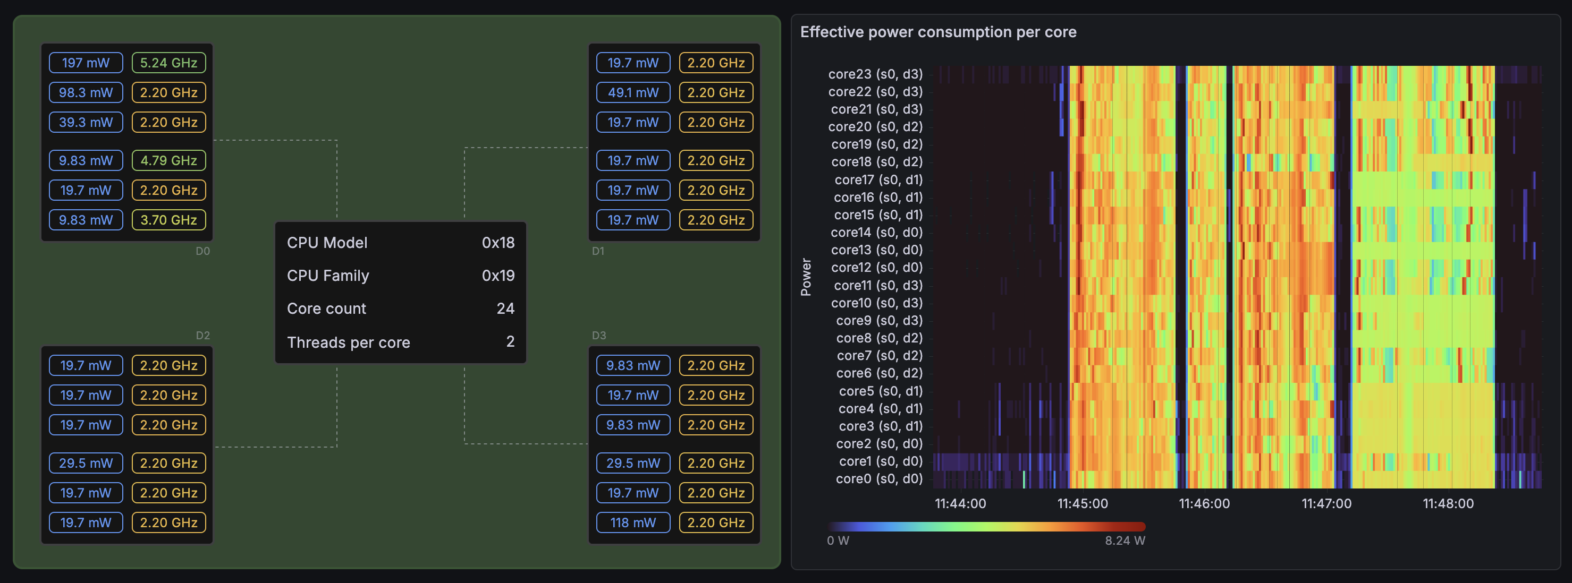Click the 197 mW power badge
The height and width of the screenshot is (583, 1572).
click(x=86, y=63)
